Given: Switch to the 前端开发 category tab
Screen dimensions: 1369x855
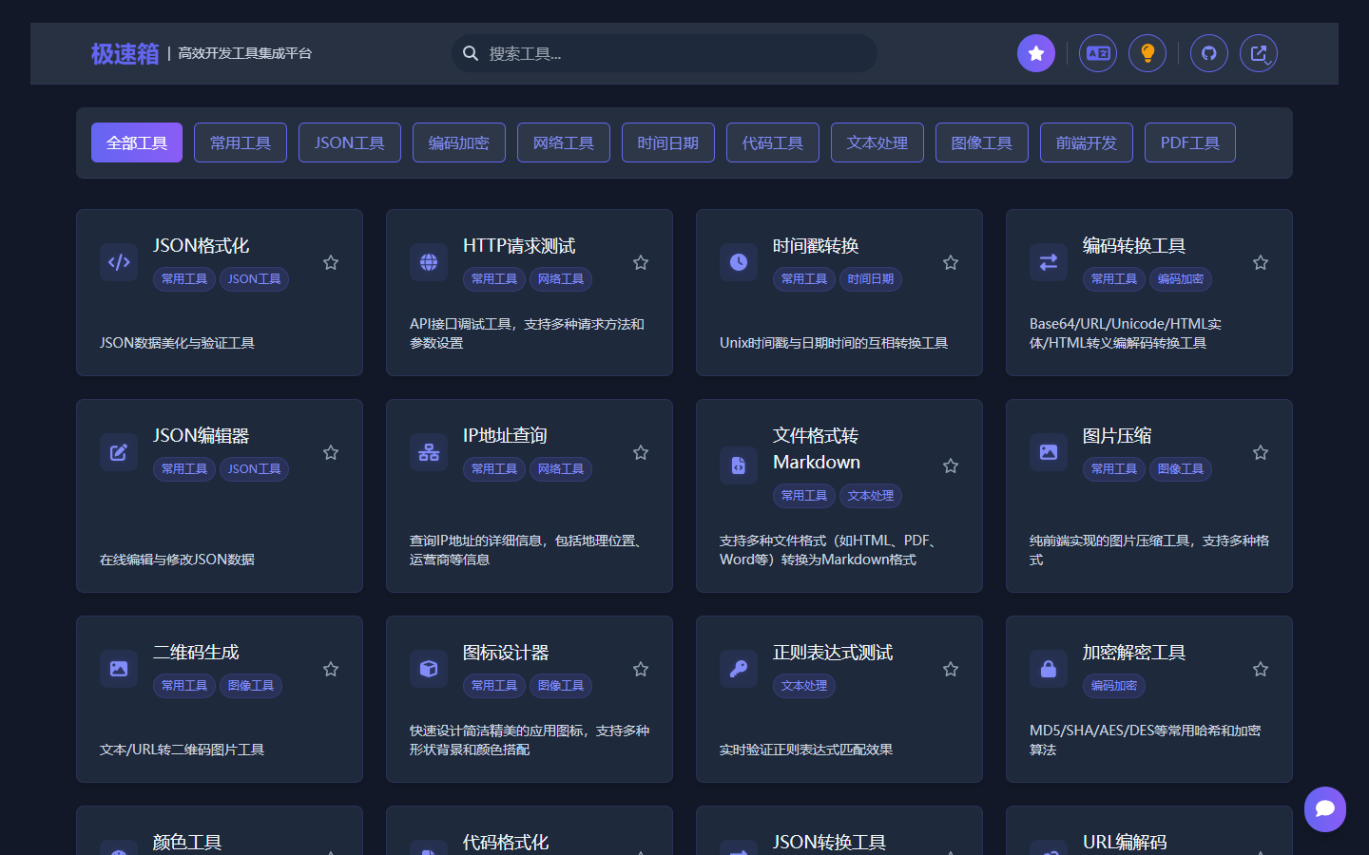Looking at the screenshot, I should (x=1087, y=142).
